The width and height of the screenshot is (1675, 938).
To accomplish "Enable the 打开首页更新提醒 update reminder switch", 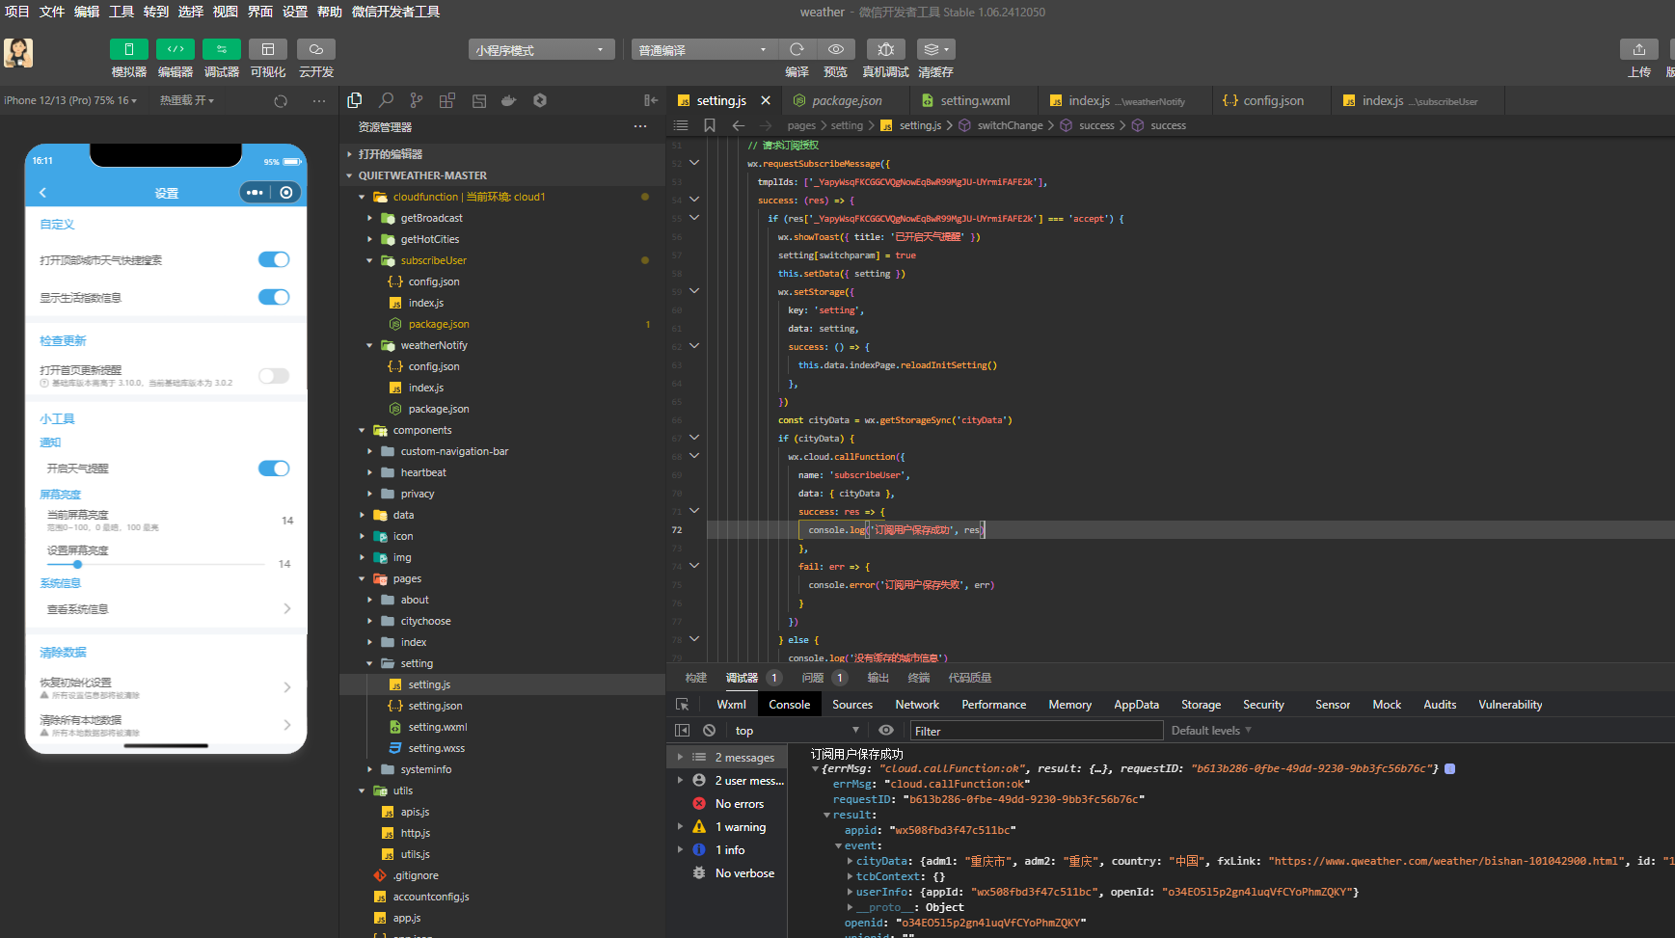I will (x=274, y=376).
